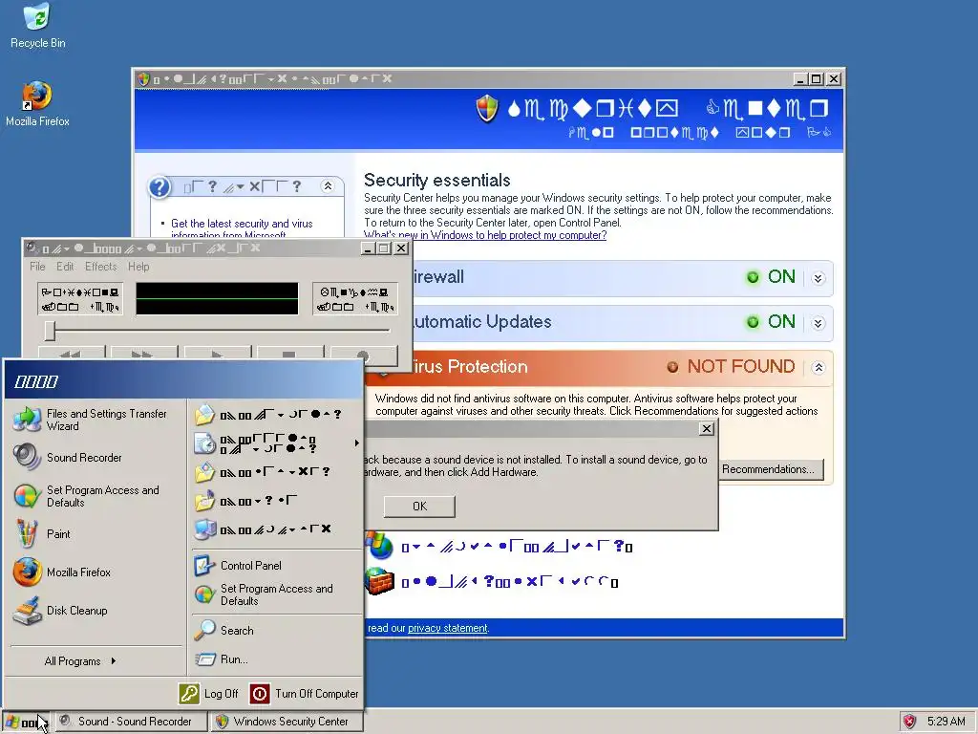Open the Help menu in Sound Recorder

(138, 267)
